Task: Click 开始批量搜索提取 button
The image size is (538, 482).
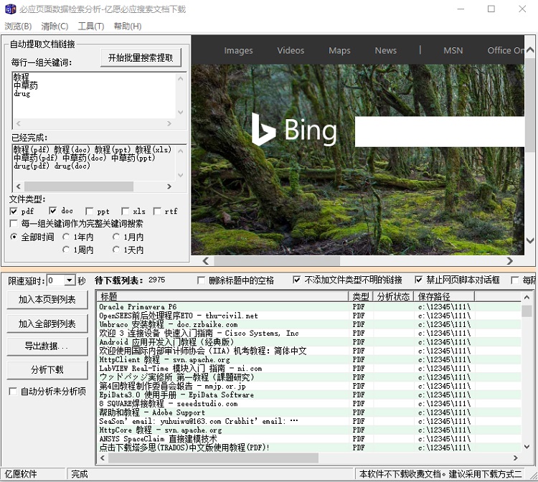Action: click(x=141, y=57)
